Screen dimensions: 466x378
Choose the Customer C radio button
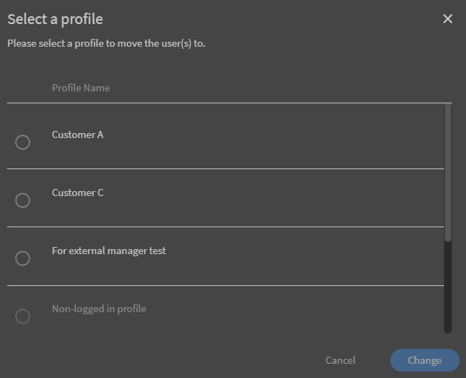pos(23,200)
